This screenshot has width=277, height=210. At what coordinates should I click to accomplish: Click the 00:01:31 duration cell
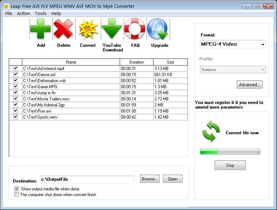[137, 93]
